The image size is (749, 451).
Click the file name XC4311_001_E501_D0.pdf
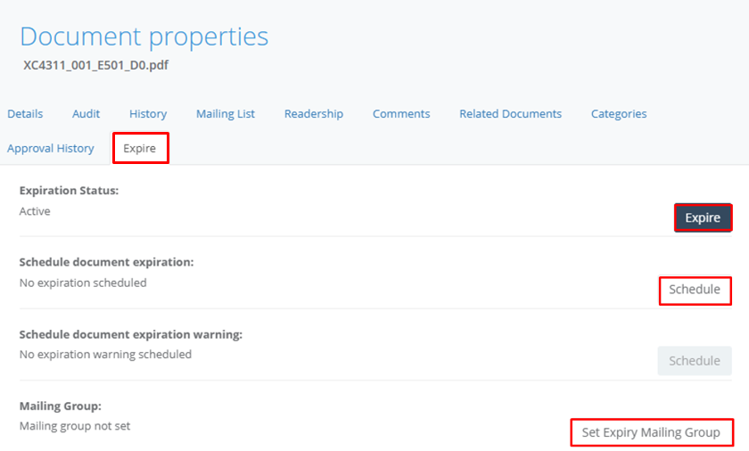(x=95, y=65)
